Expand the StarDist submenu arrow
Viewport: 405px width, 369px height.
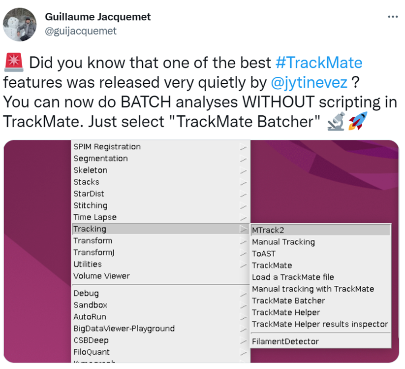[243, 194]
